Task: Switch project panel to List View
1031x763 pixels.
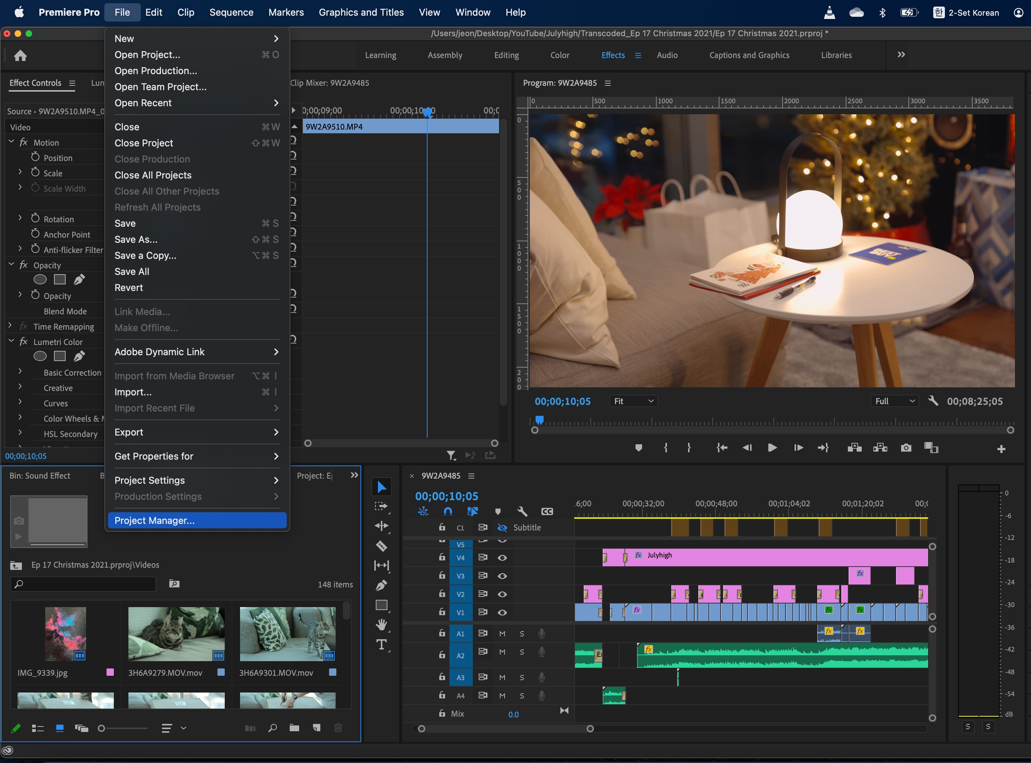Action: 37,728
